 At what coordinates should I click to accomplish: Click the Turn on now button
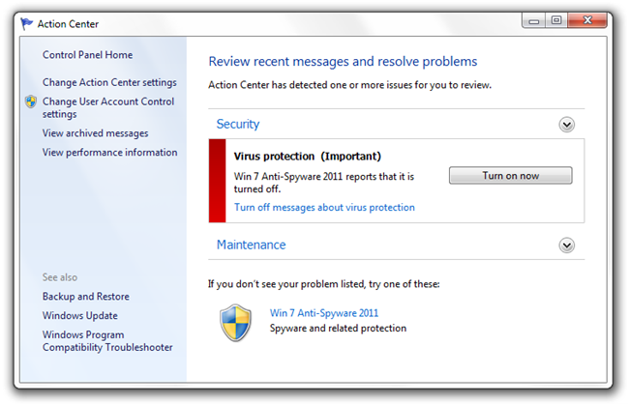pyautogui.click(x=510, y=176)
